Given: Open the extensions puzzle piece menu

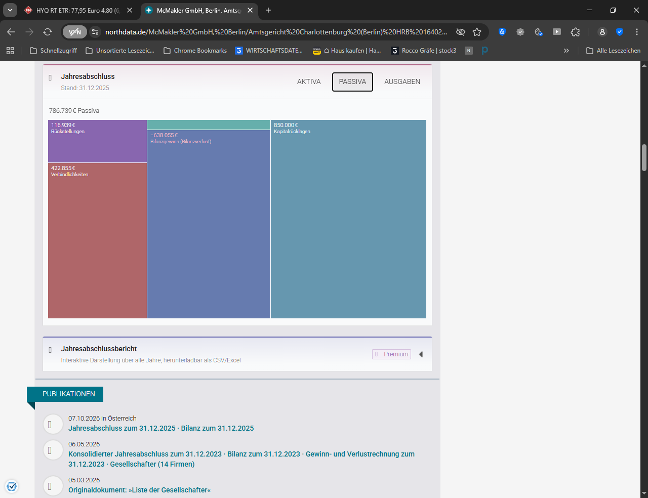Looking at the screenshot, I should coord(576,32).
